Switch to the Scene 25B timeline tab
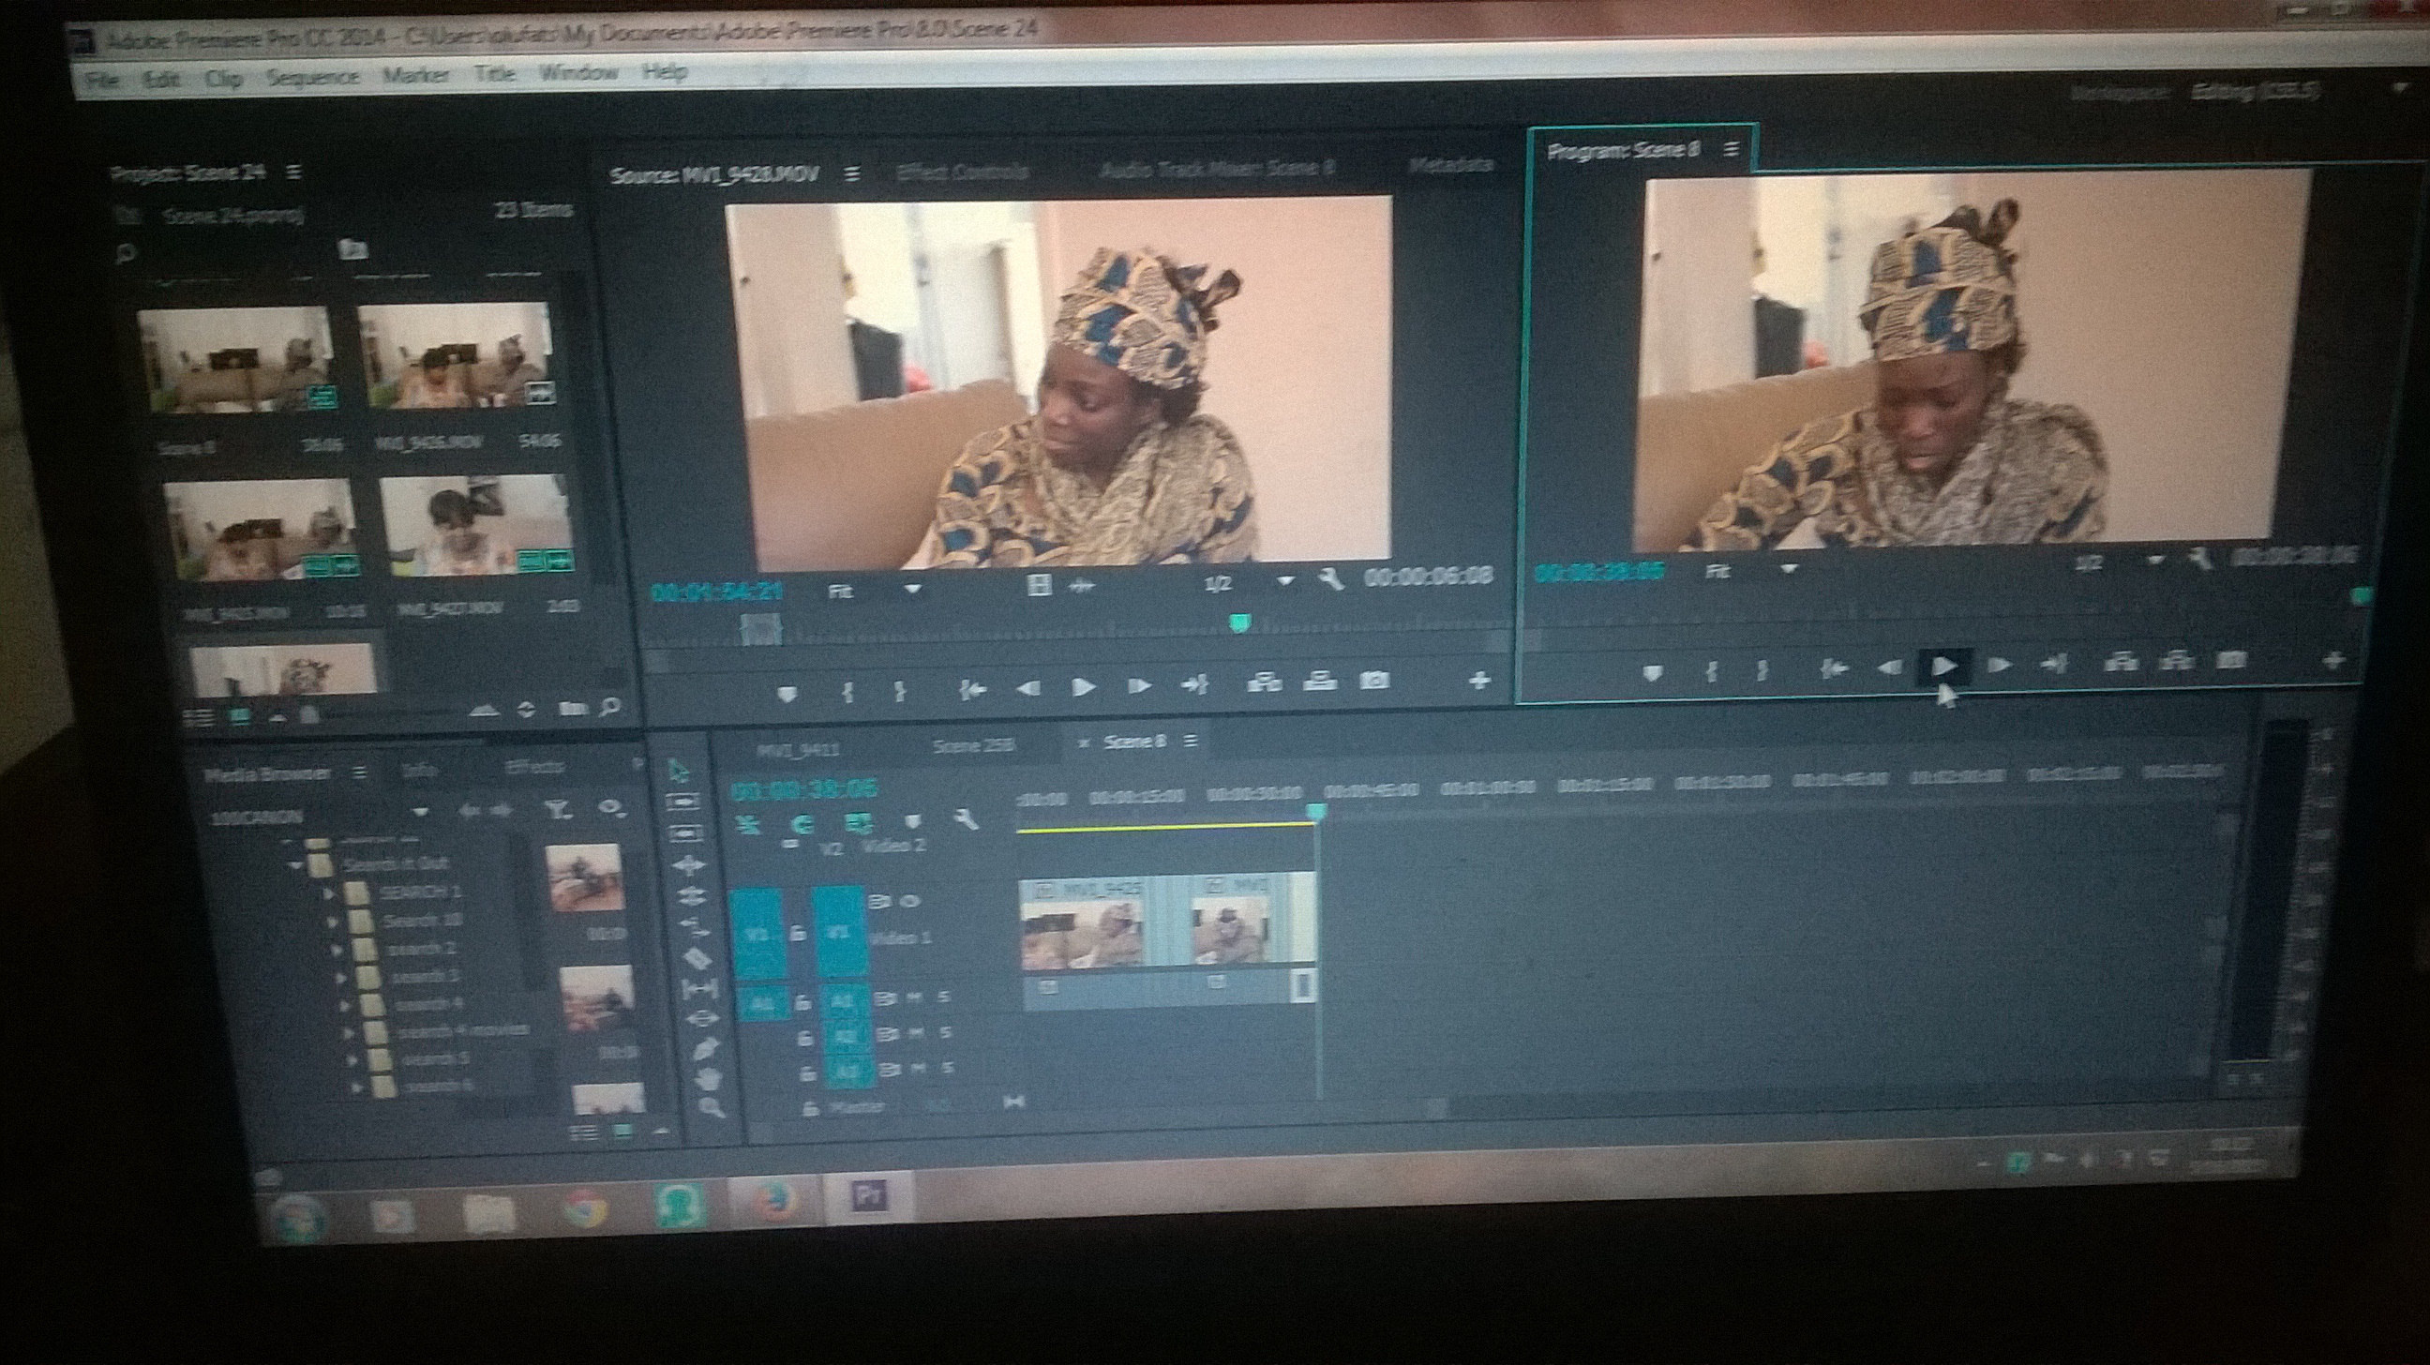Image resolution: width=2430 pixels, height=1365 pixels. [x=972, y=746]
